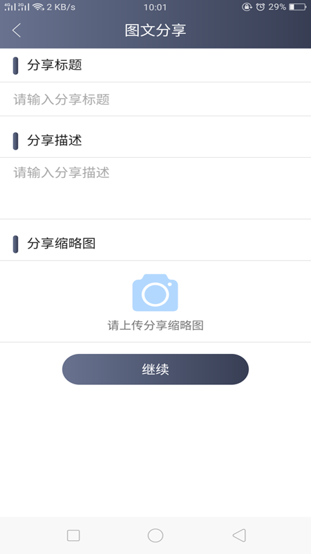Tap the 图文分享 page title
311x554 pixels.
tap(155, 30)
